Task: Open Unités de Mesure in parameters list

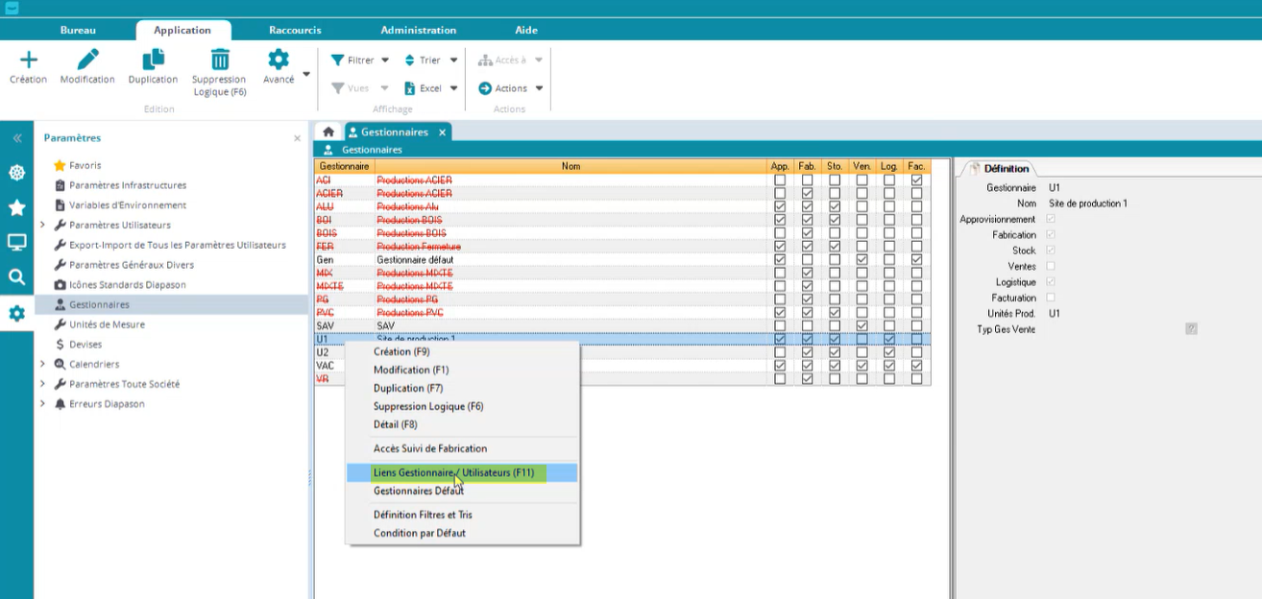Action: click(107, 324)
